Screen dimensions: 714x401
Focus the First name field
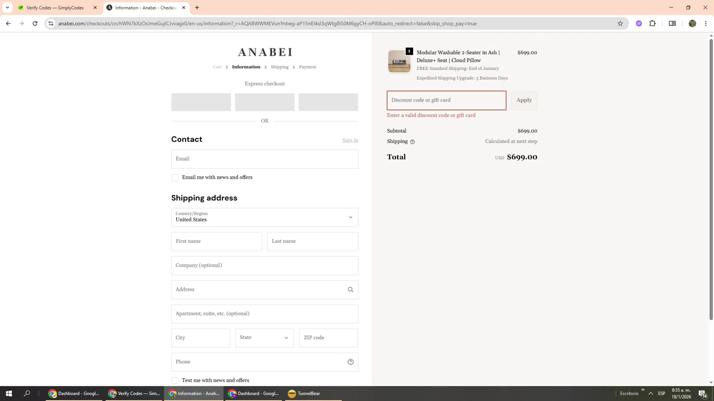click(217, 241)
